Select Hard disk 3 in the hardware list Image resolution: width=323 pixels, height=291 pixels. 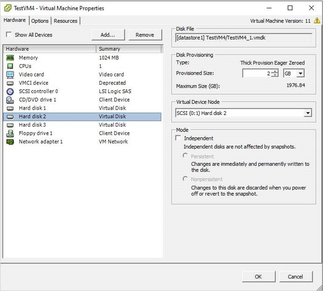pyautogui.click(x=32, y=125)
